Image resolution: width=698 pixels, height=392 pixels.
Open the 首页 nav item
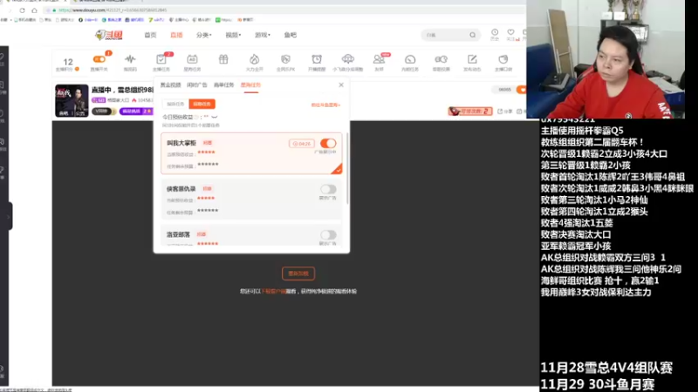(150, 35)
